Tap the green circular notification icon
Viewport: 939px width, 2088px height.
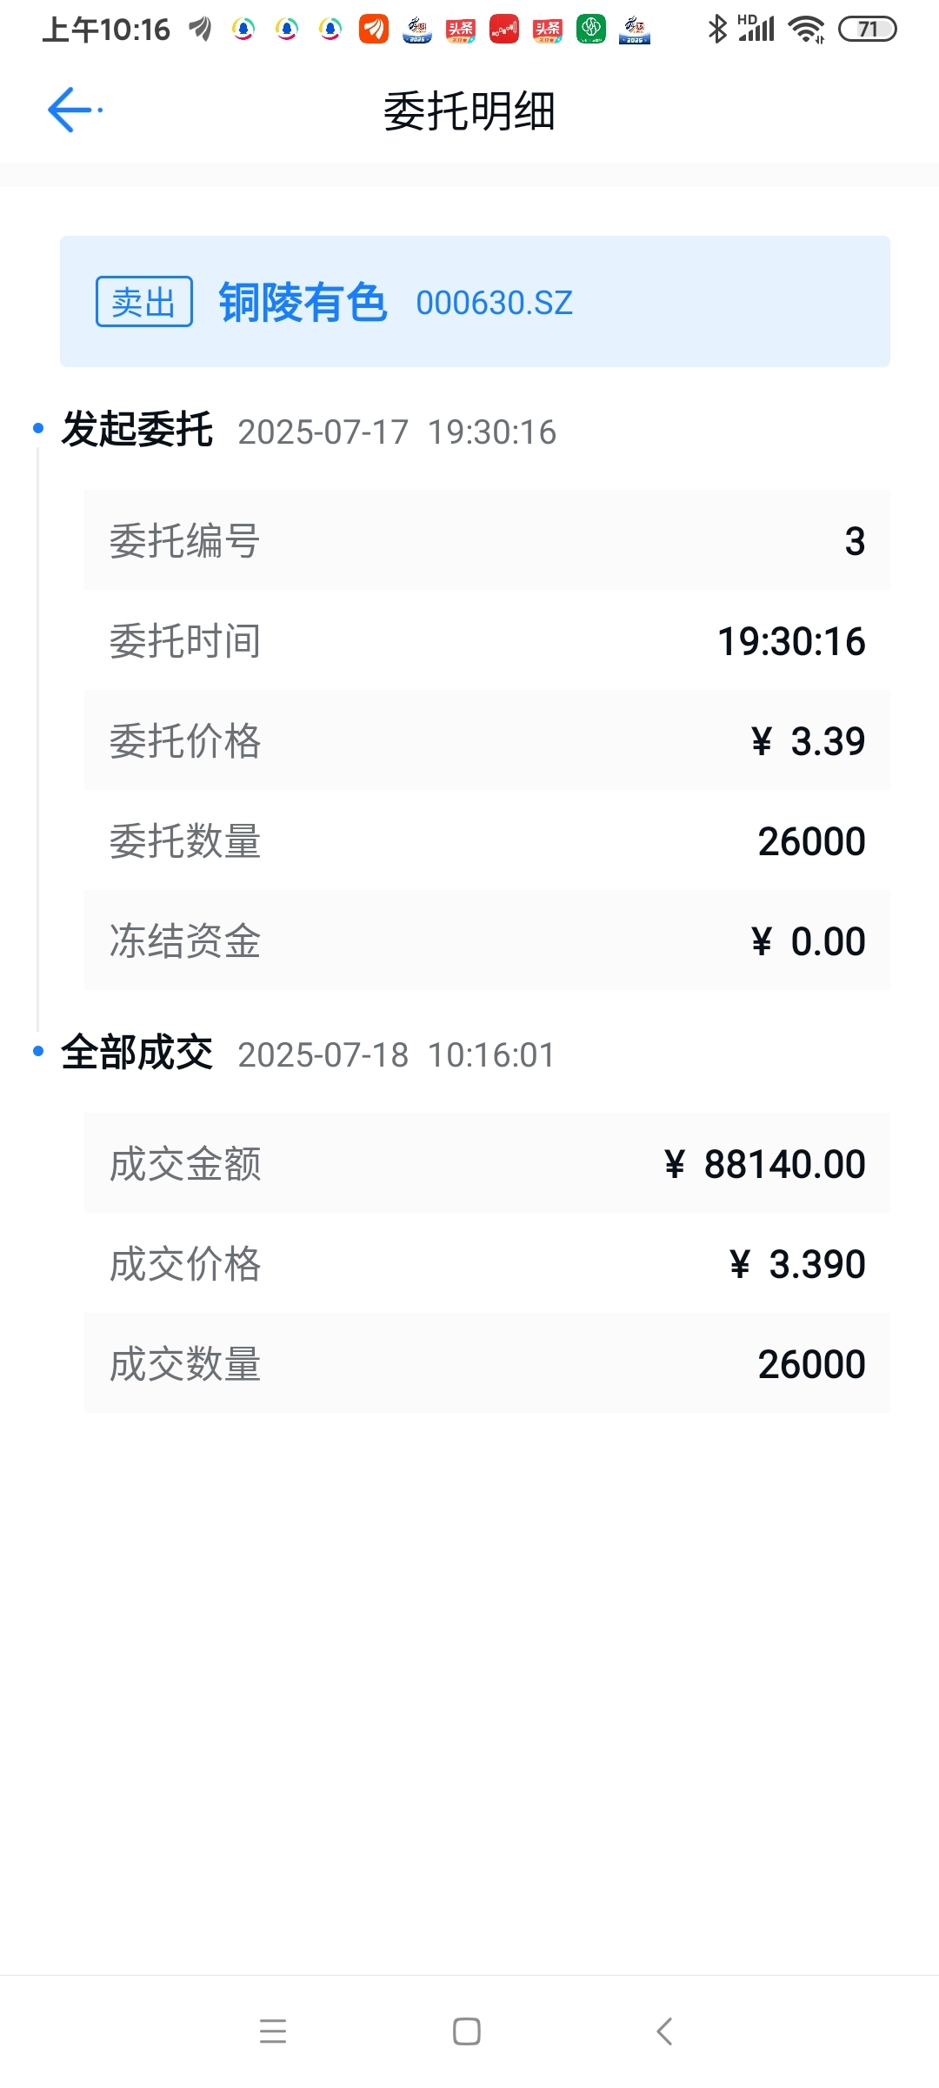(591, 30)
